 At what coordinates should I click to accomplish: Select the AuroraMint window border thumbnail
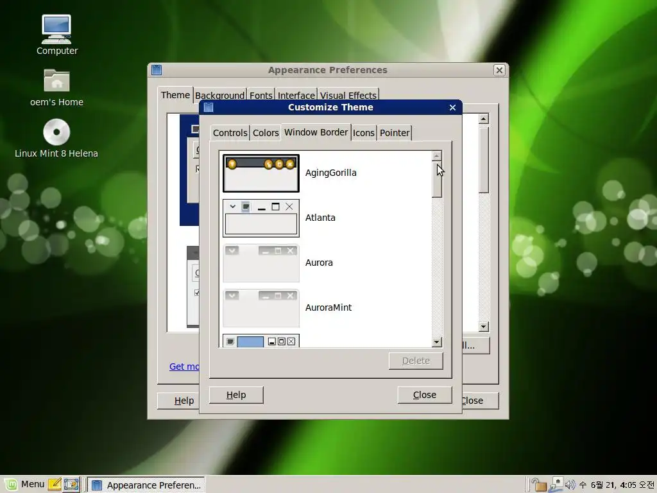click(x=261, y=307)
